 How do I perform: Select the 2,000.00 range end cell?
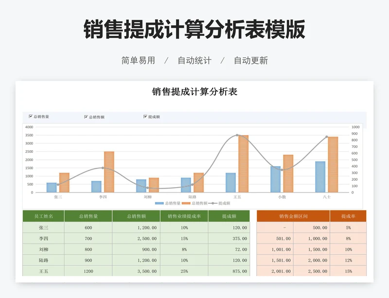point(312,260)
